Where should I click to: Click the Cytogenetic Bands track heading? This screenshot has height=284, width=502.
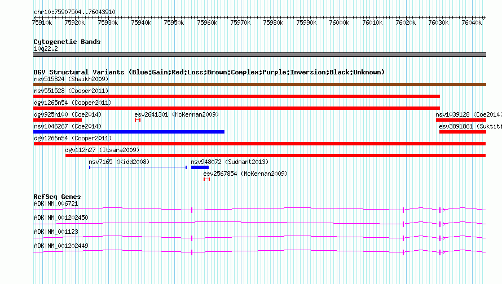(67, 42)
